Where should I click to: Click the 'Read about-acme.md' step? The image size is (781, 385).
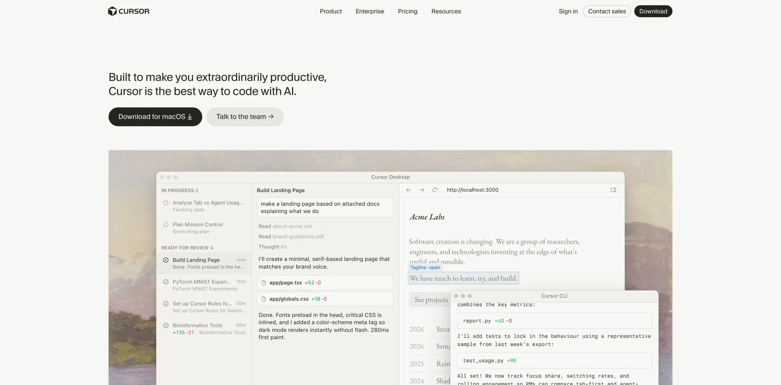point(285,226)
